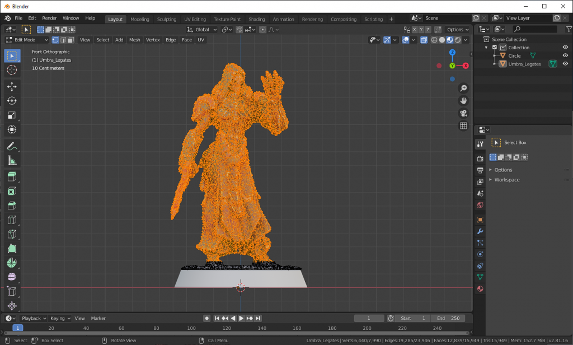Screen dimensions: 573x345
Task: Activate the 3D Cursor tool
Action: coord(12,70)
